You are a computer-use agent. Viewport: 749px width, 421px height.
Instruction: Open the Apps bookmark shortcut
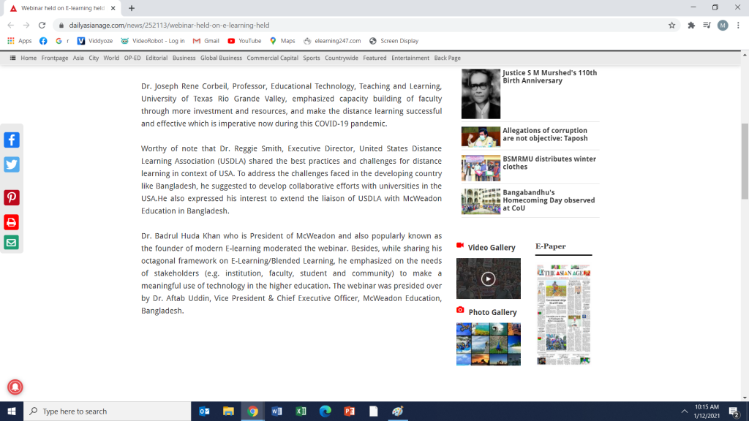tap(20, 41)
